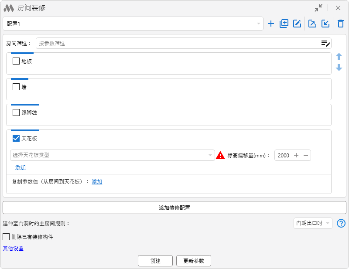
Task: Delete configuration with the trash icon
Action: (341, 24)
